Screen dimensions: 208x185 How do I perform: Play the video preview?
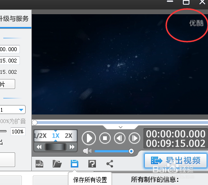89,138
